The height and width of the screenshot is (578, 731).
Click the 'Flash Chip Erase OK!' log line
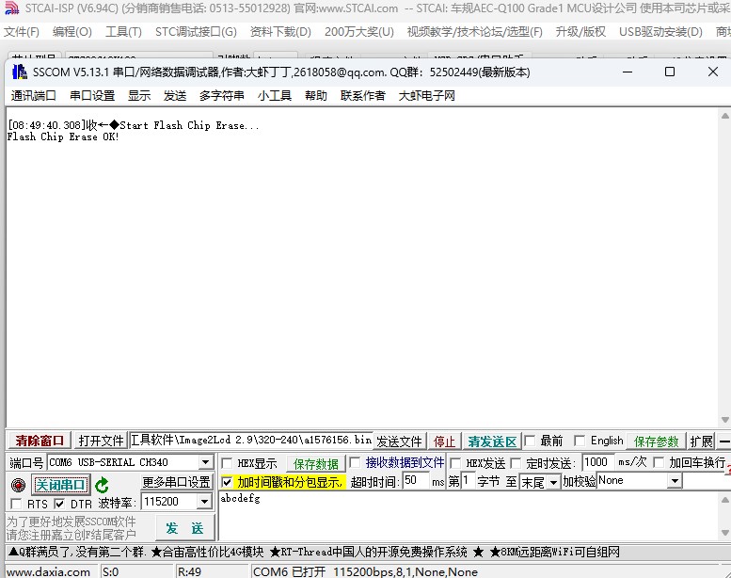pos(63,137)
